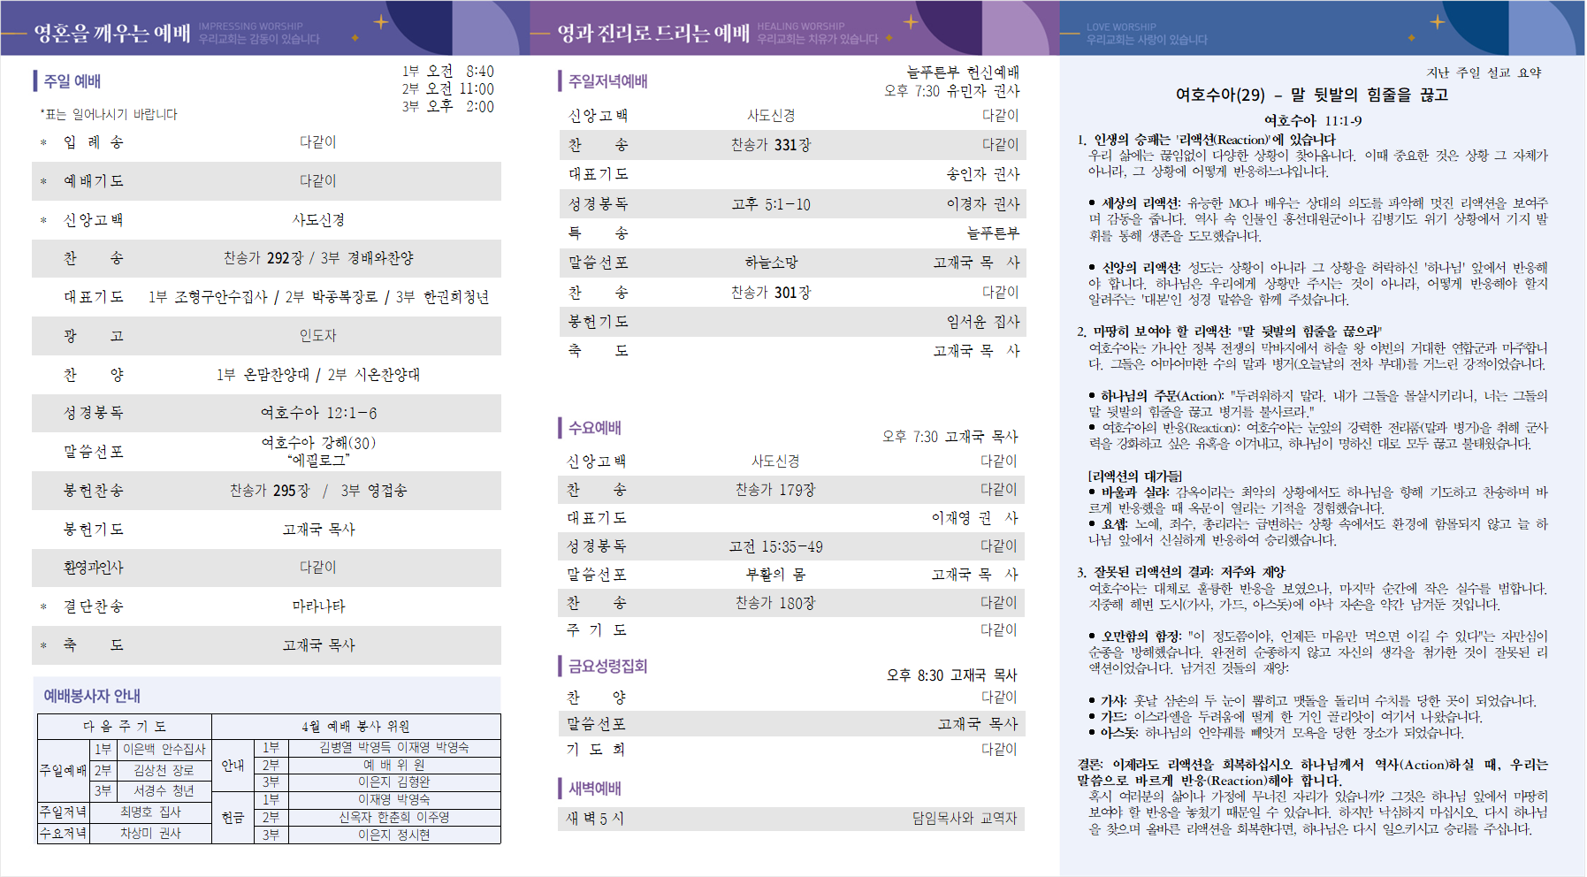Click the asterisk marker beside 예배기도
Screen dimensions: 1587x877
click(x=43, y=182)
